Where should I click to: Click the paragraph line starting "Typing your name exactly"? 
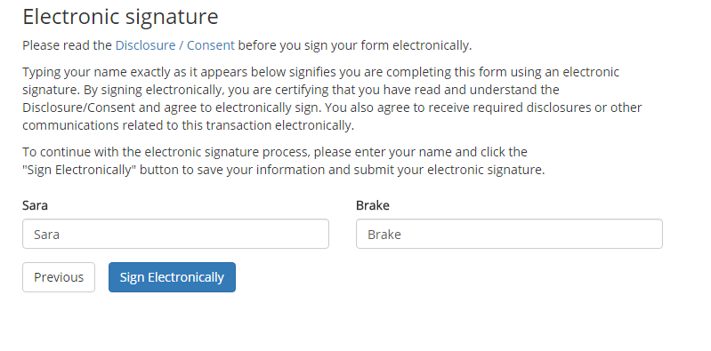tap(320, 72)
